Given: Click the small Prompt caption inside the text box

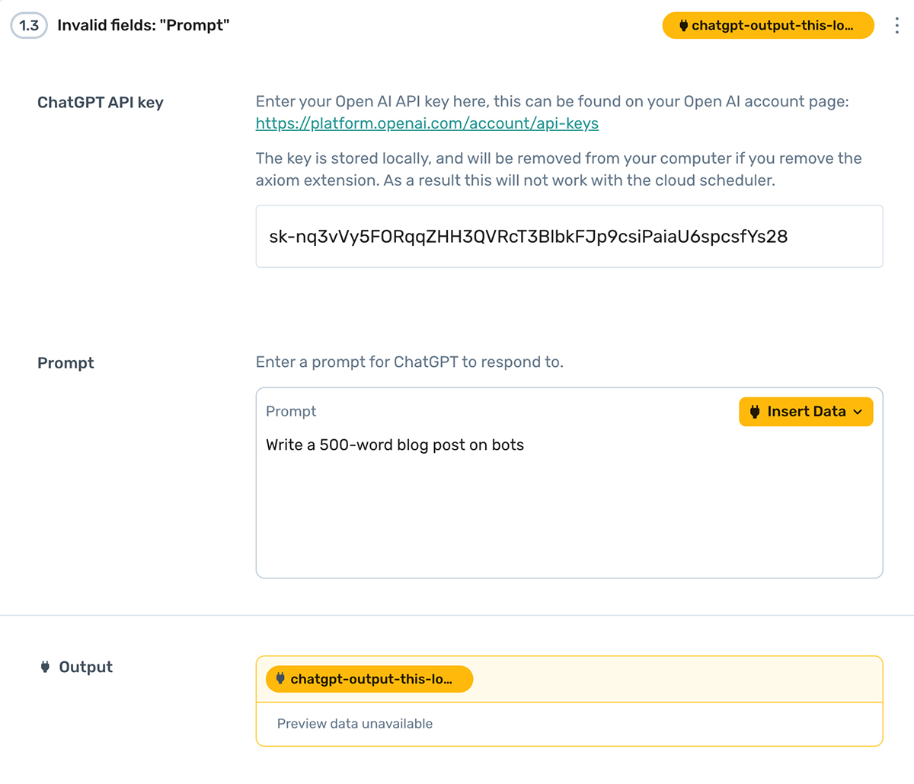Looking at the screenshot, I should pos(291,411).
